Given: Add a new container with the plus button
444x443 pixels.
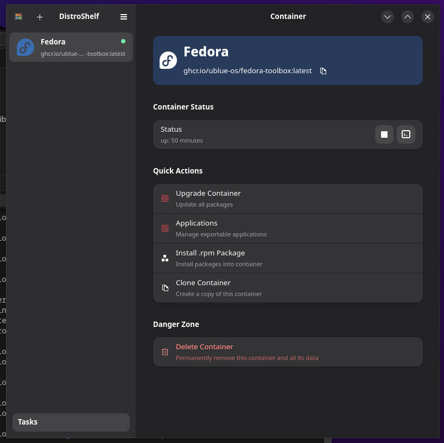Looking at the screenshot, I should (x=40, y=17).
